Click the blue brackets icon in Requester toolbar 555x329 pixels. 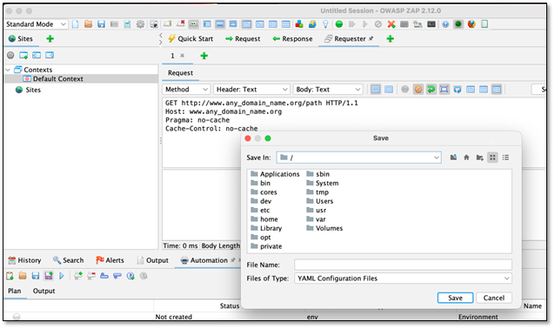click(444, 90)
